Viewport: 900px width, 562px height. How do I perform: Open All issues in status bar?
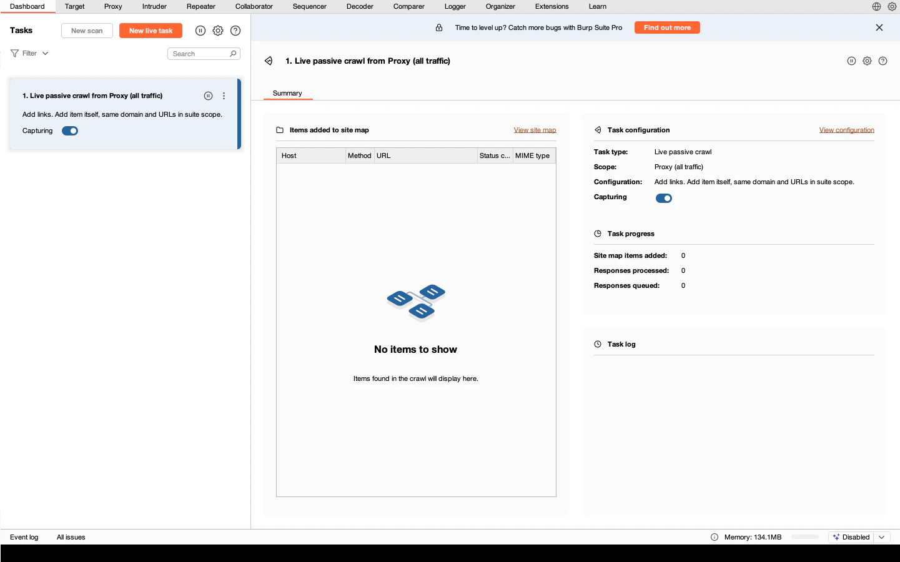coord(71,537)
